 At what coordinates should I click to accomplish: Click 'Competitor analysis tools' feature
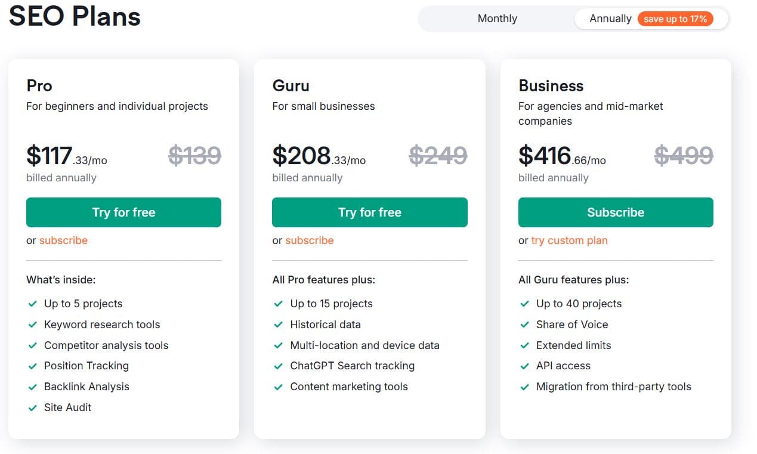click(106, 345)
